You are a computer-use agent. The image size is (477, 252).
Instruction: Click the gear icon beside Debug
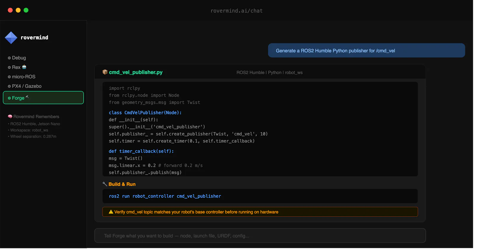(x=9, y=58)
